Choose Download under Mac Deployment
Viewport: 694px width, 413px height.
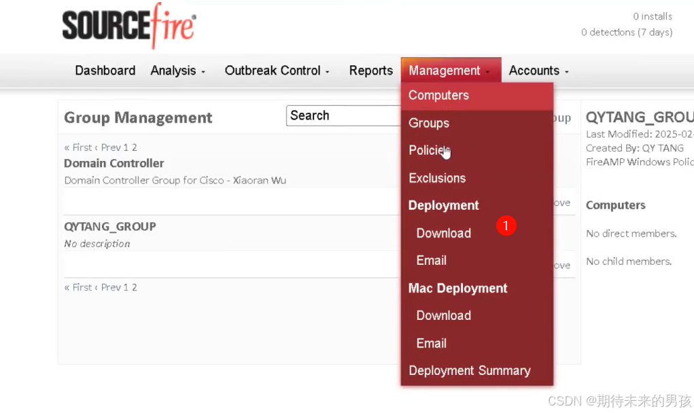(443, 315)
